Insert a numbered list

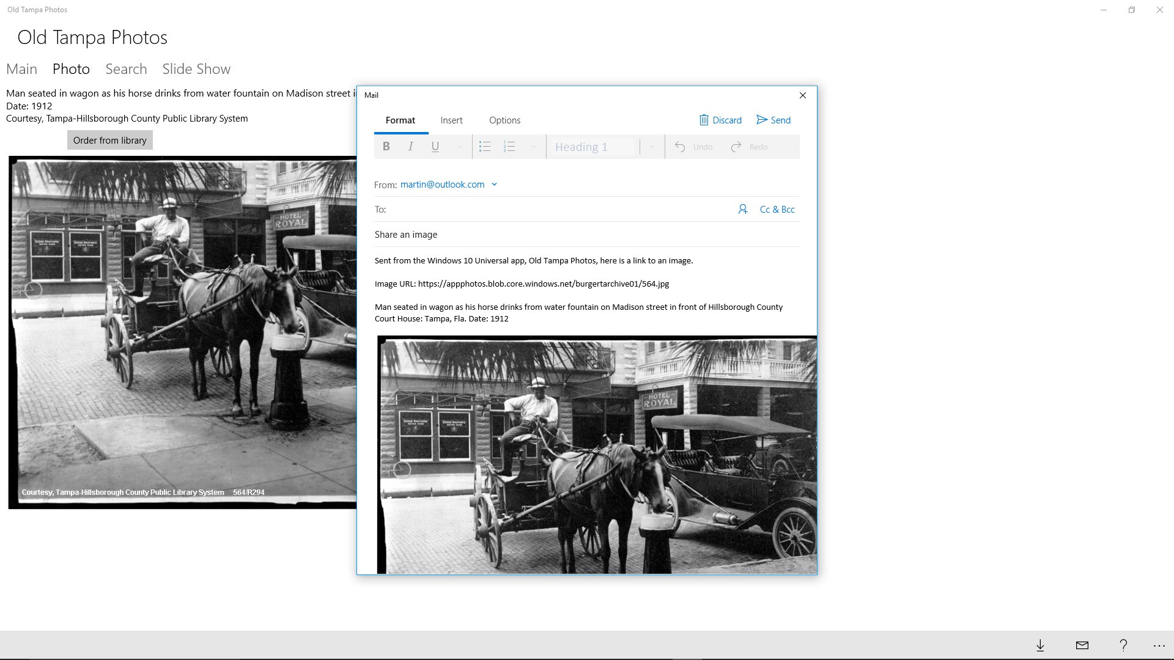click(x=509, y=147)
